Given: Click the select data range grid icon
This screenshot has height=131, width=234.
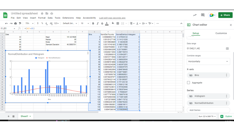Looking at the screenshot, I should pos(227,48).
